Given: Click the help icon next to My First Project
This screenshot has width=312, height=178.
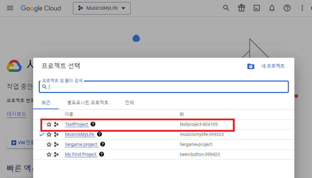Looking at the screenshot, I should (x=102, y=154).
